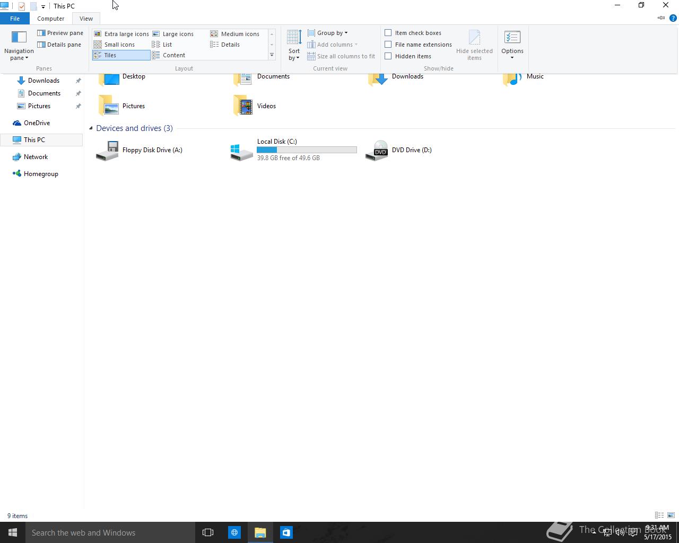
Task: Click the Properties quick access icon
Action: (x=22, y=6)
